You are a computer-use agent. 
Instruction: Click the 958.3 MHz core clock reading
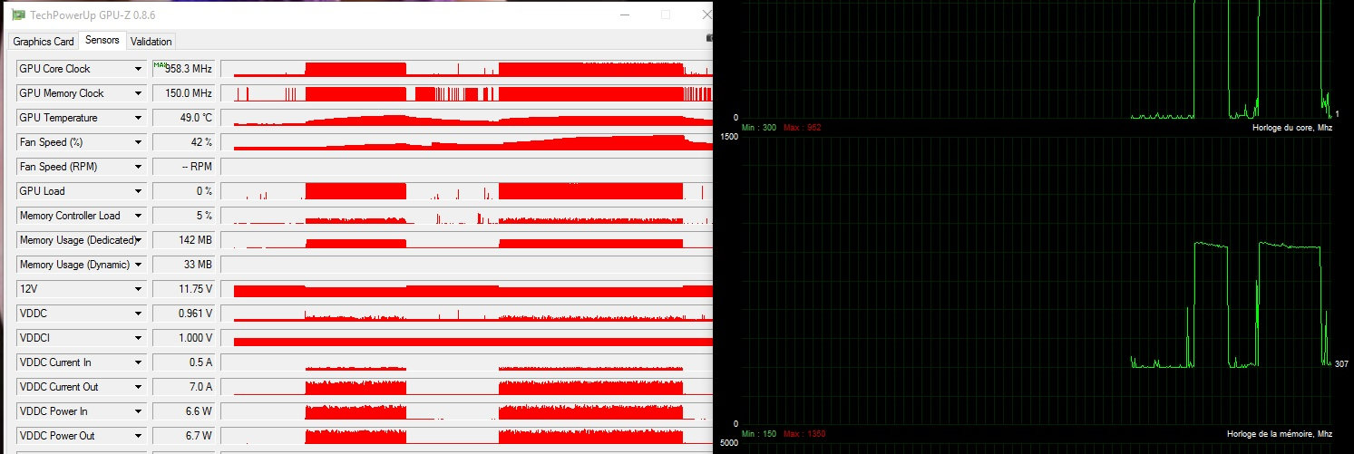click(184, 69)
